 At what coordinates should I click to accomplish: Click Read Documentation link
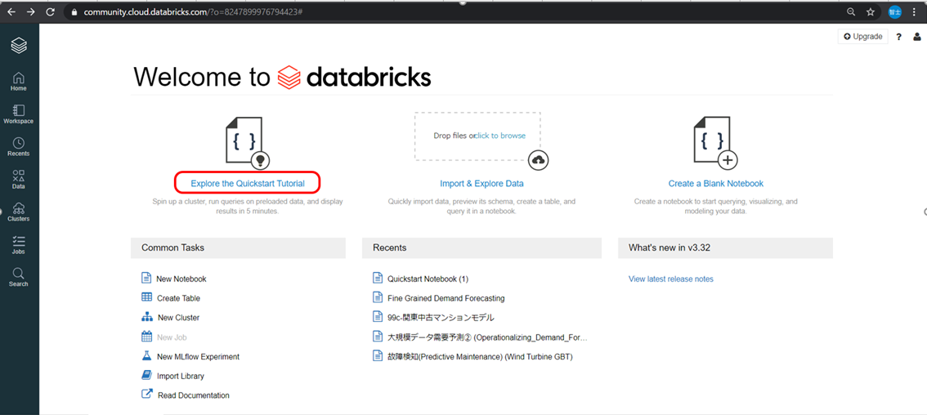point(193,395)
